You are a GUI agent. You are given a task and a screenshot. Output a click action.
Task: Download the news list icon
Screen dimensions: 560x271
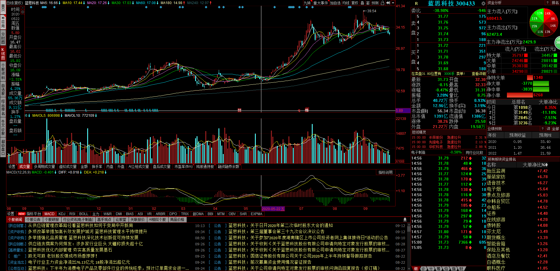[405, 219]
